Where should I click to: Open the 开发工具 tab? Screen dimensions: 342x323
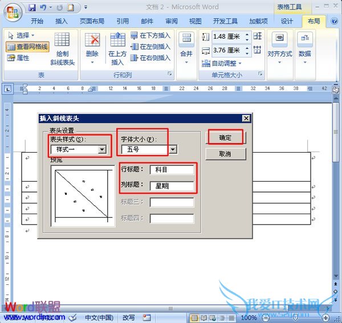tap(225, 21)
